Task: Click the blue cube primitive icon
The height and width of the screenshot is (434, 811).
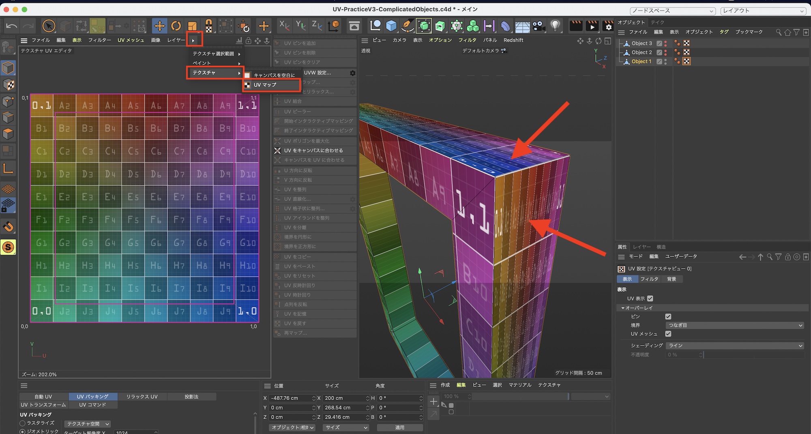Action: tap(391, 26)
